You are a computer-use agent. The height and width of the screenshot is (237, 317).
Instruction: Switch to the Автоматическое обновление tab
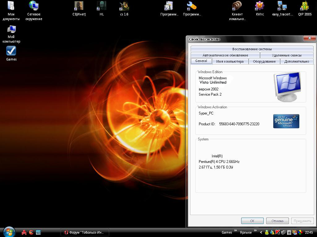click(225, 55)
